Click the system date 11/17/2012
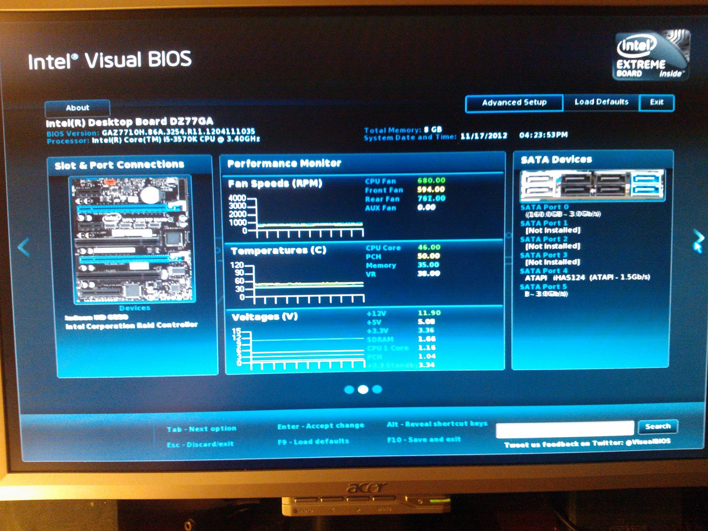The image size is (708, 531). pyautogui.click(x=484, y=136)
